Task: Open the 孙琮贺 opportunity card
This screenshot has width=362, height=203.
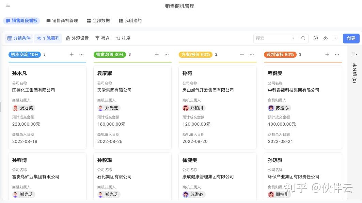Action: point(303,176)
